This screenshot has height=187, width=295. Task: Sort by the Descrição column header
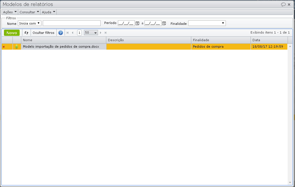148,40
